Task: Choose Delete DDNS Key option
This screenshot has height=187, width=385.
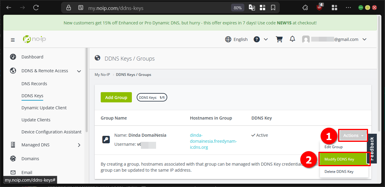Action: 339,171
